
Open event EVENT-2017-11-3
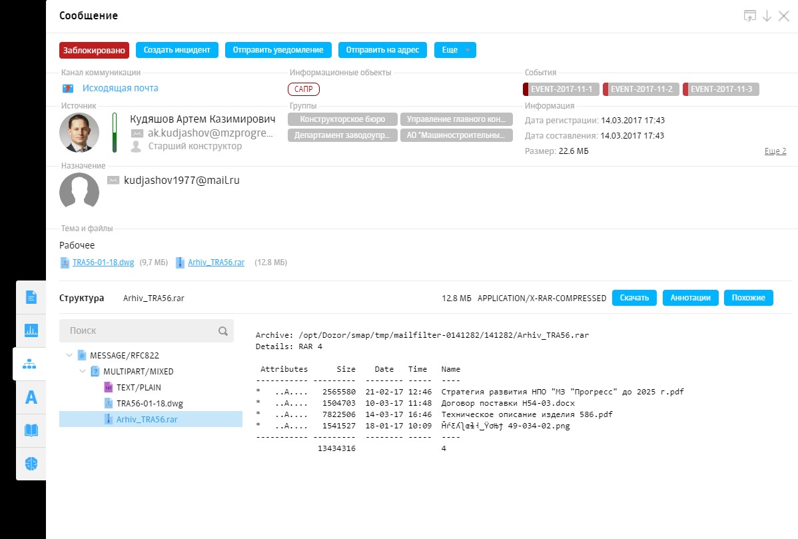coord(721,89)
